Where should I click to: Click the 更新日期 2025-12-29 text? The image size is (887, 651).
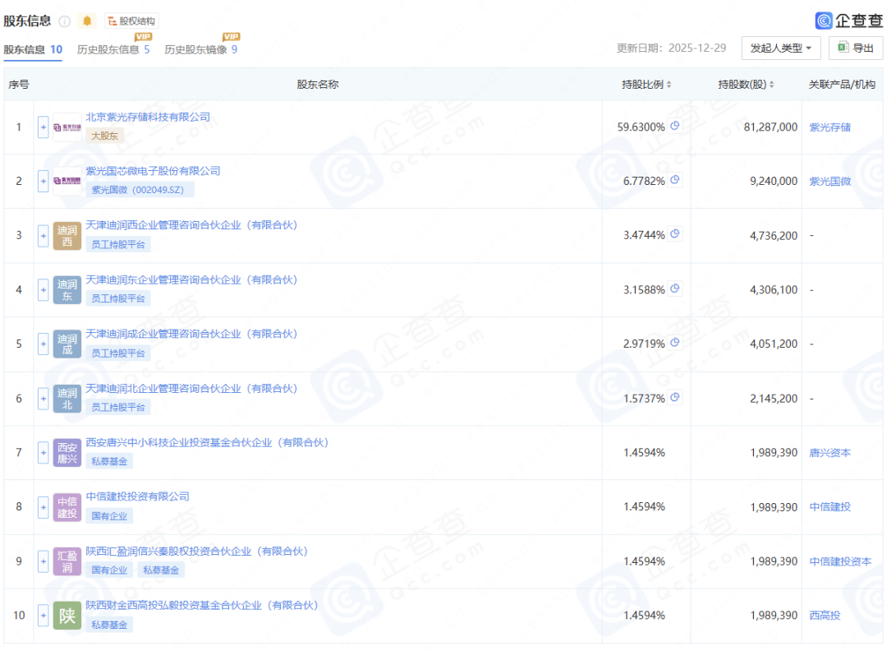pyautogui.click(x=671, y=48)
